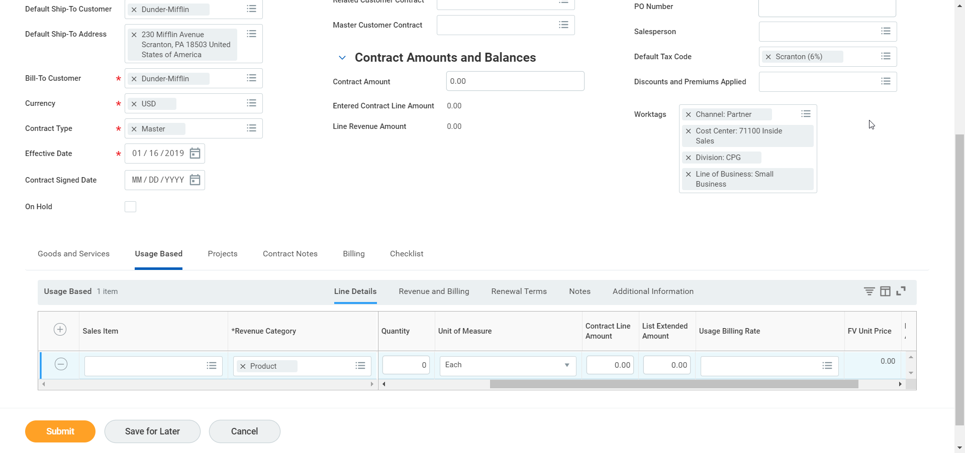Remove USD currency selection

pos(134,104)
